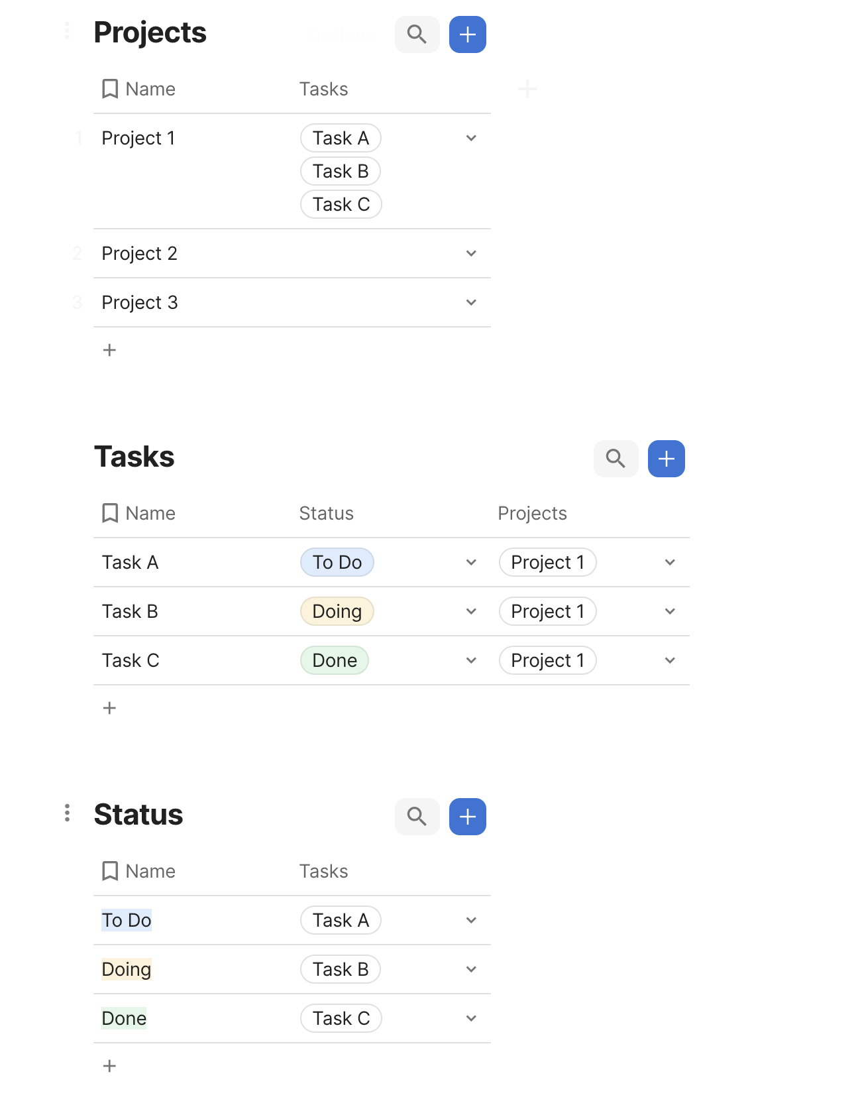Open Task A status dropdown arrow
The image size is (860, 1111).
[x=471, y=563]
